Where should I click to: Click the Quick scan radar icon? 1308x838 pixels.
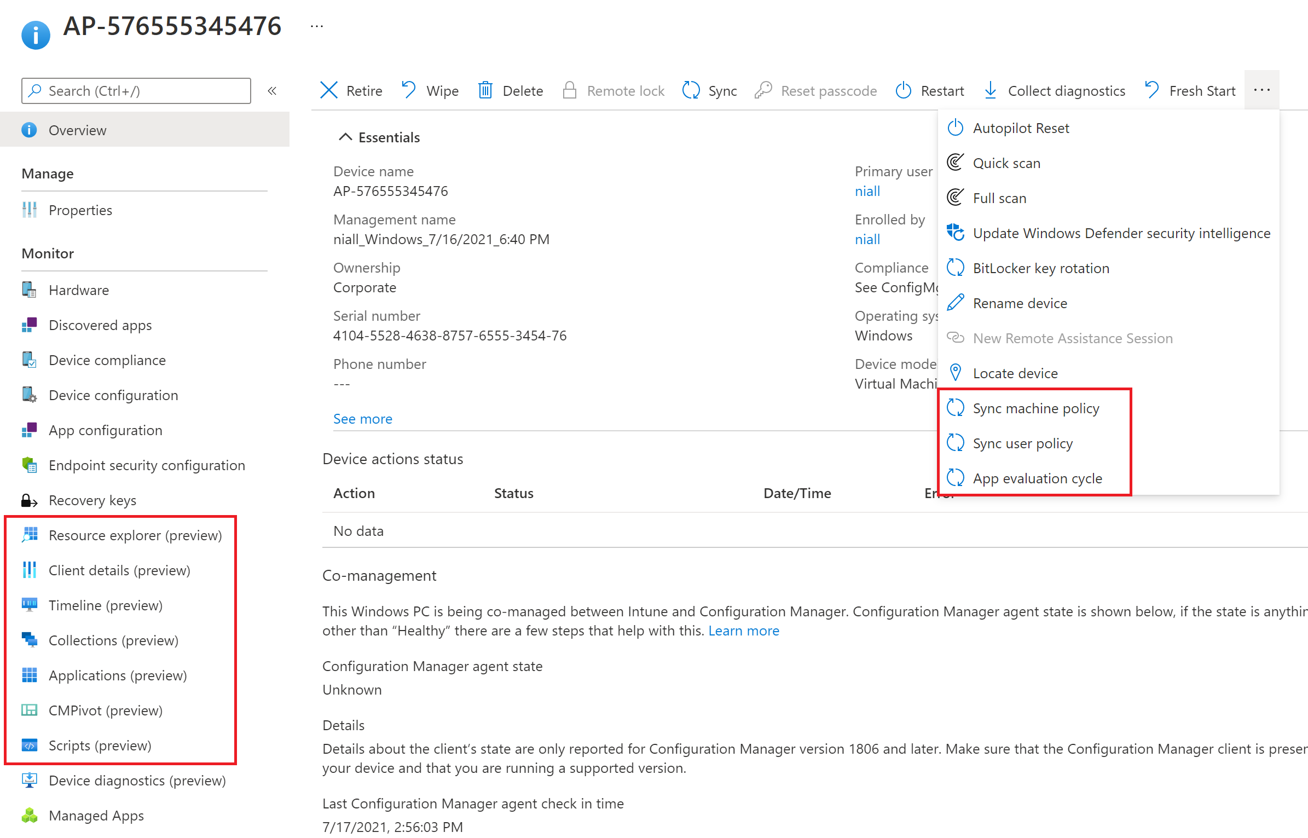956,163
